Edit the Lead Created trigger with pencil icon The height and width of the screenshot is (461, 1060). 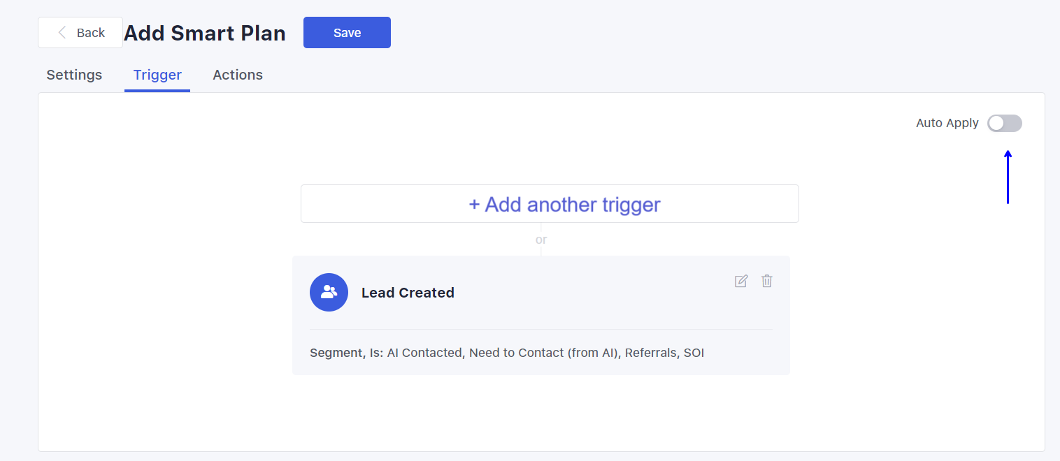coord(741,281)
